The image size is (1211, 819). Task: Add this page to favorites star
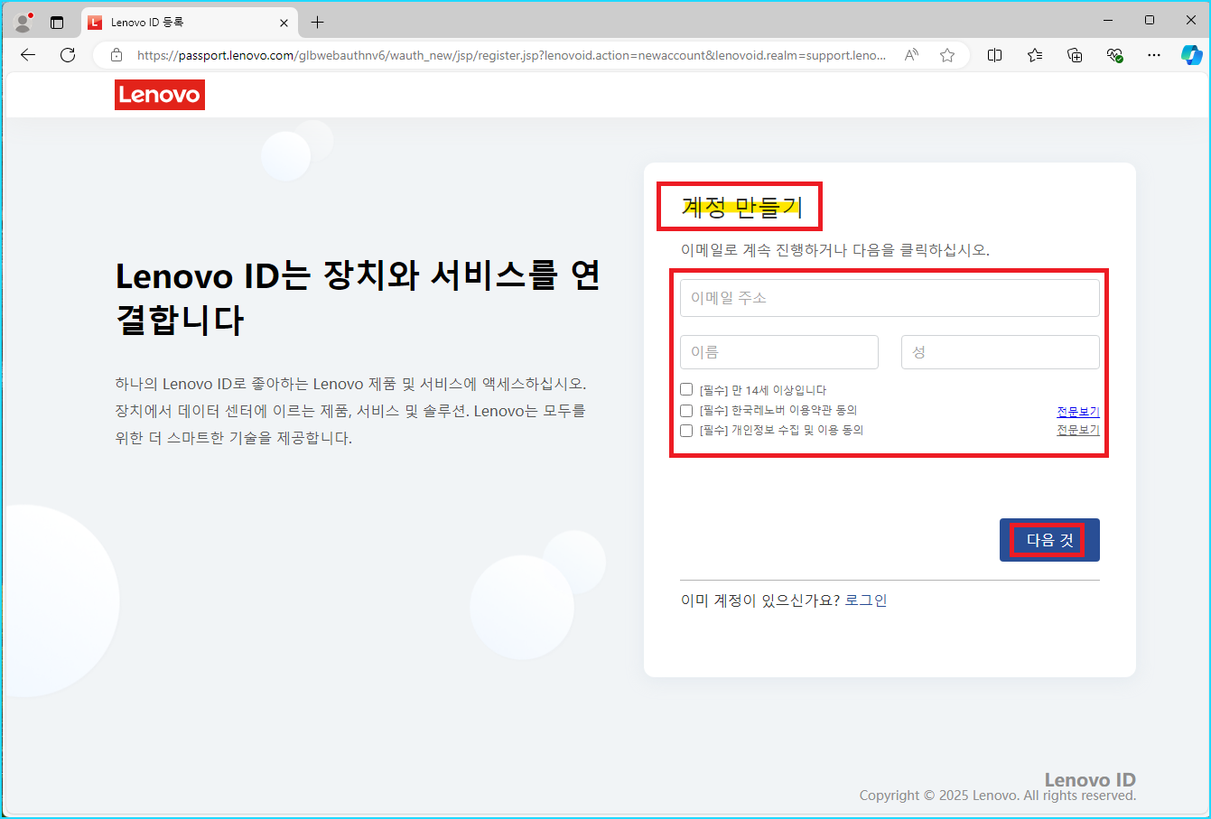tap(947, 55)
